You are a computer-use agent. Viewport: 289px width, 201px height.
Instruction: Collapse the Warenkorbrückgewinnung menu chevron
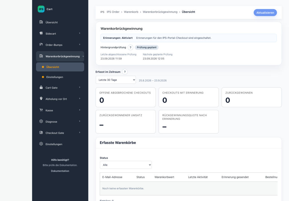coord(83,56)
